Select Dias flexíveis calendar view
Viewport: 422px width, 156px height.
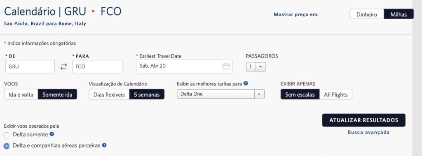[x=109, y=94]
